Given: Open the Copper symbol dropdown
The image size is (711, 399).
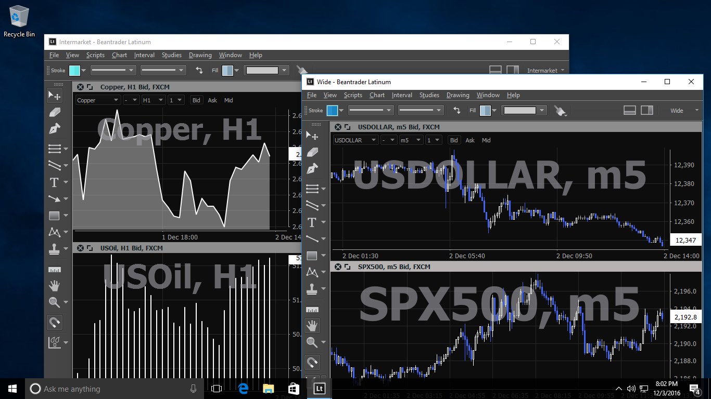Looking at the screenshot, I should [x=98, y=100].
